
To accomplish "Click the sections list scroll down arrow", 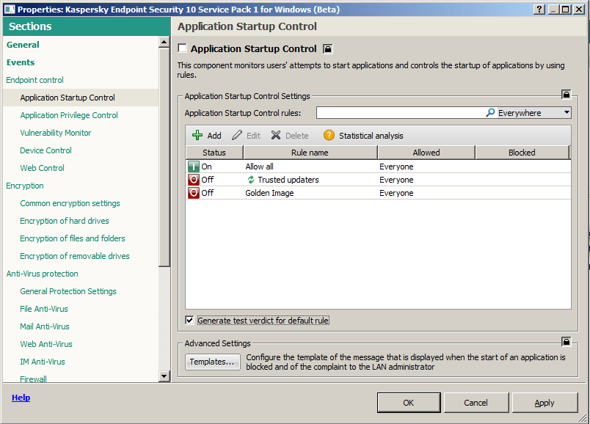I will pyautogui.click(x=164, y=376).
